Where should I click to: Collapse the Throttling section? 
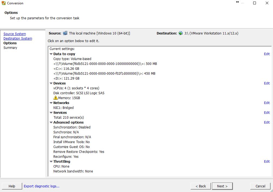point(51,162)
